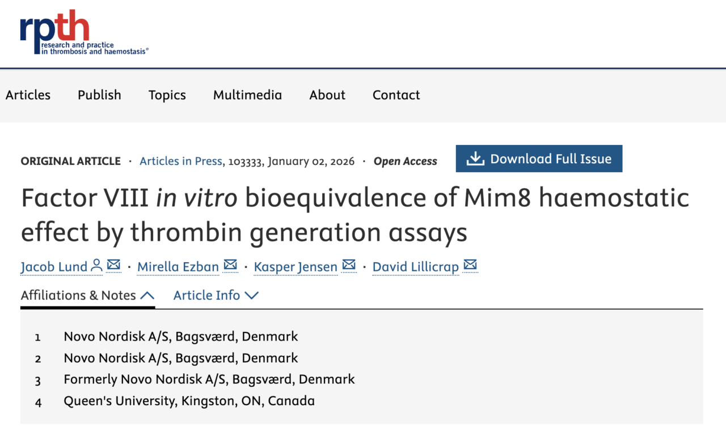The image size is (726, 430).
Task: Open the Articles in Press link
Action: click(180, 161)
